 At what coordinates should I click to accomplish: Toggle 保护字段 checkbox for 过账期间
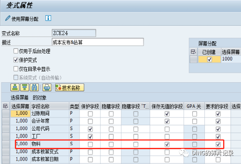90,114
